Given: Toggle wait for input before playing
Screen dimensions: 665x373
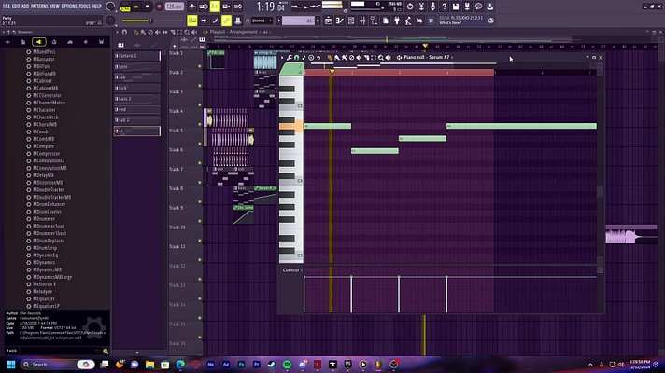Looking at the screenshot, I should point(204,7).
